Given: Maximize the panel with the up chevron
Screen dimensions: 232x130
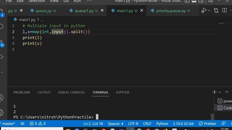Looking at the screenshot, I should [x=227, y=92].
